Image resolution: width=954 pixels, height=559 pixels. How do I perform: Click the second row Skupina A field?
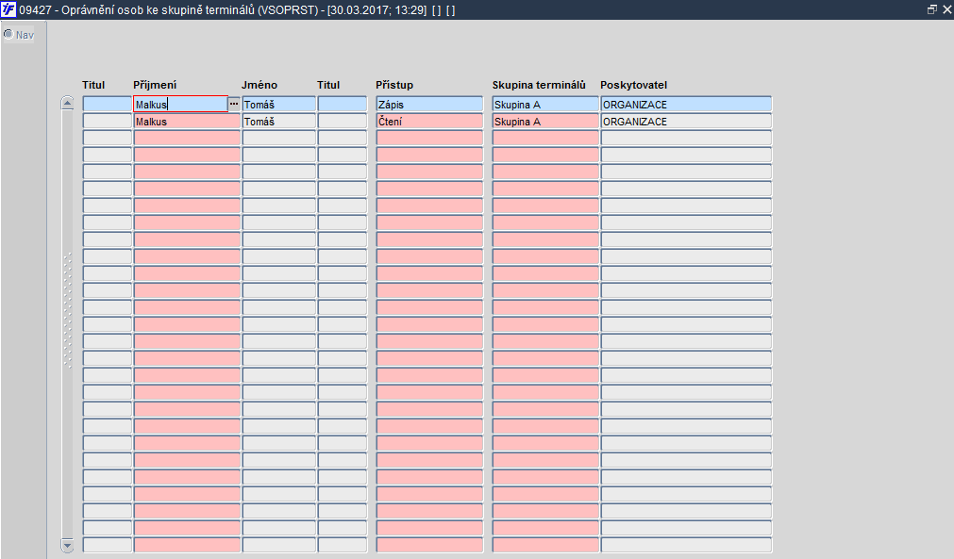pos(545,121)
